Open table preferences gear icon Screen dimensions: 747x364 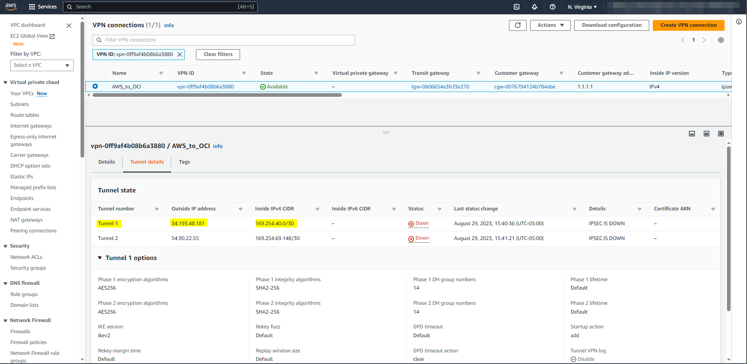(721, 40)
